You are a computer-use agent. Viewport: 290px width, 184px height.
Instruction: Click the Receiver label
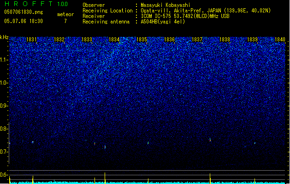click(x=94, y=16)
